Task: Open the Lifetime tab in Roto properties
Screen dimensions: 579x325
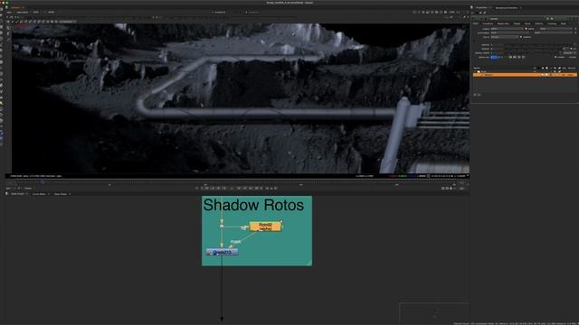Action: [x=539, y=23]
